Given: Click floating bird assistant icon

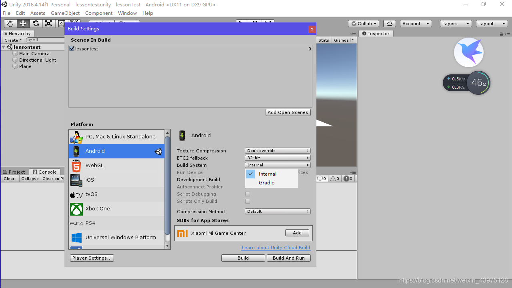Looking at the screenshot, I should tap(469, 52).
